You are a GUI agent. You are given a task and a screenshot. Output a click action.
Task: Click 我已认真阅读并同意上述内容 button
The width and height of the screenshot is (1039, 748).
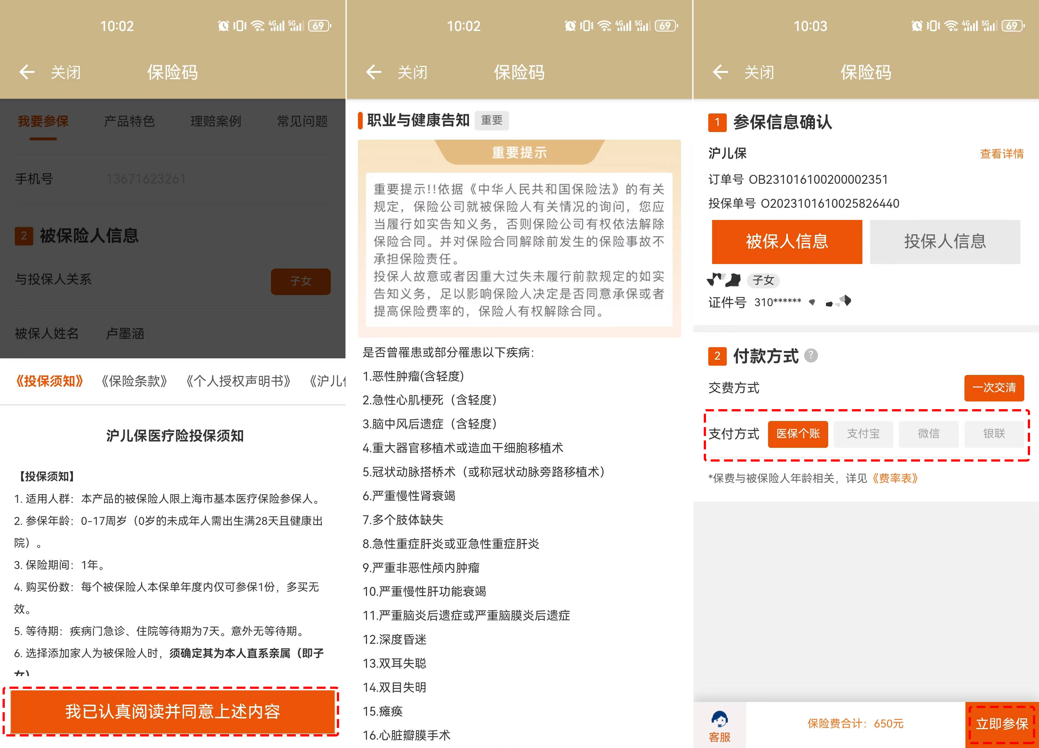tap(172, 711)
